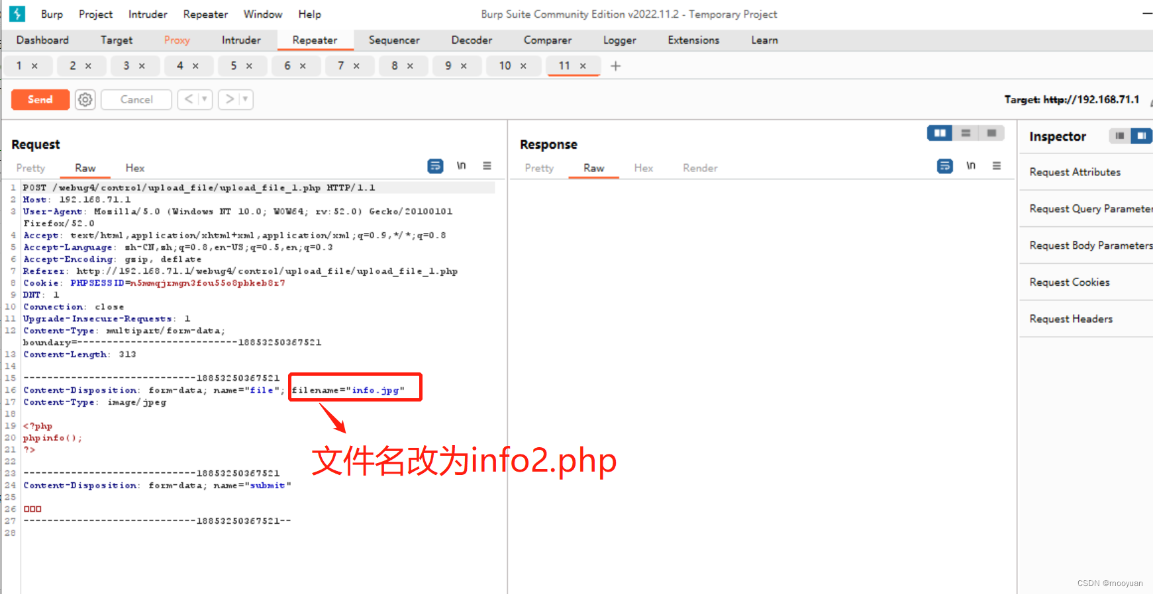The width and height of the screenshot is (1153, 594).
Task: Close Repeater tab 10
Action: pos(523,66)
